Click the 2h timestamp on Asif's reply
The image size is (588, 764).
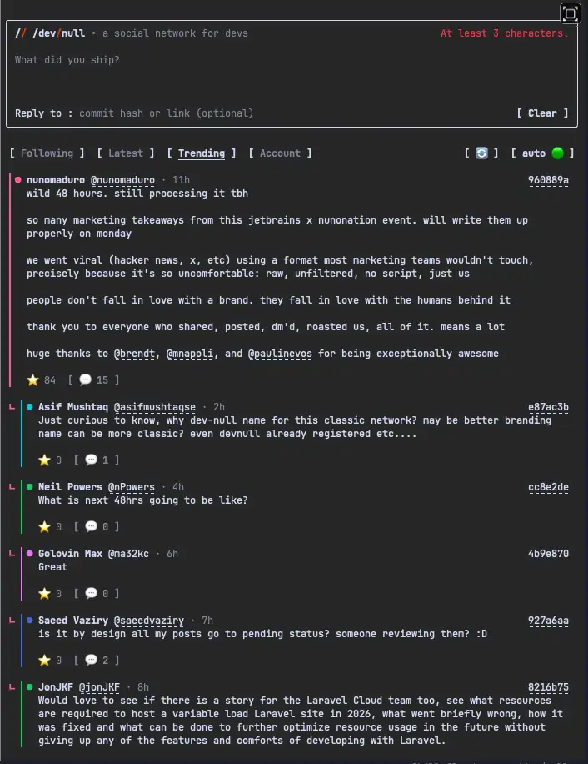pos(219,407)
